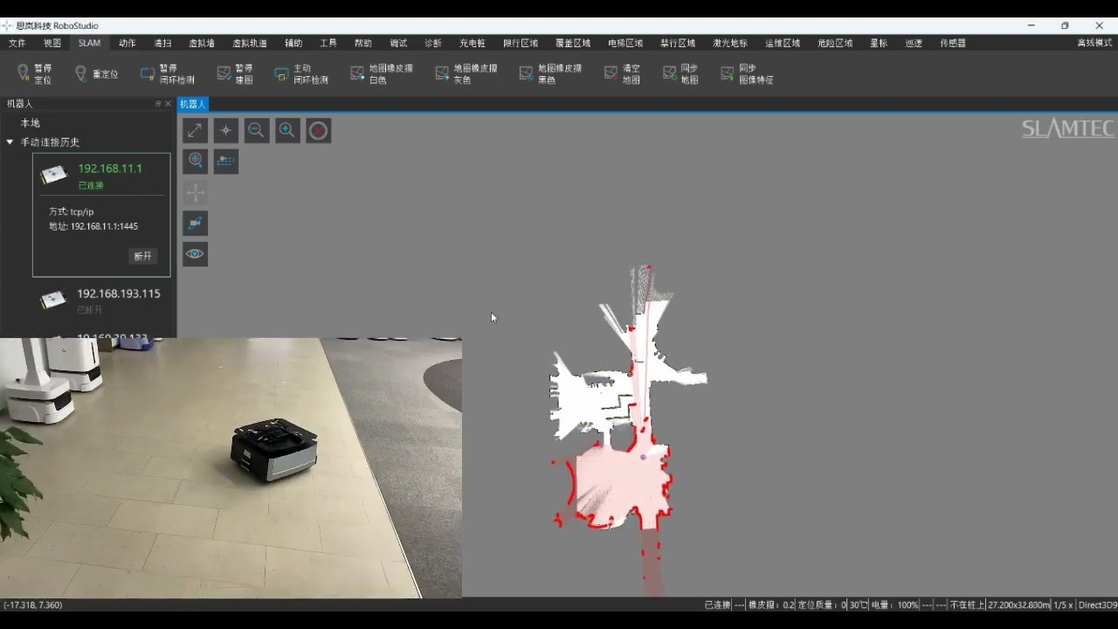Click 已连接 status in status bar
Screen dimensions: 1118x629
click(x=717, y=605)
